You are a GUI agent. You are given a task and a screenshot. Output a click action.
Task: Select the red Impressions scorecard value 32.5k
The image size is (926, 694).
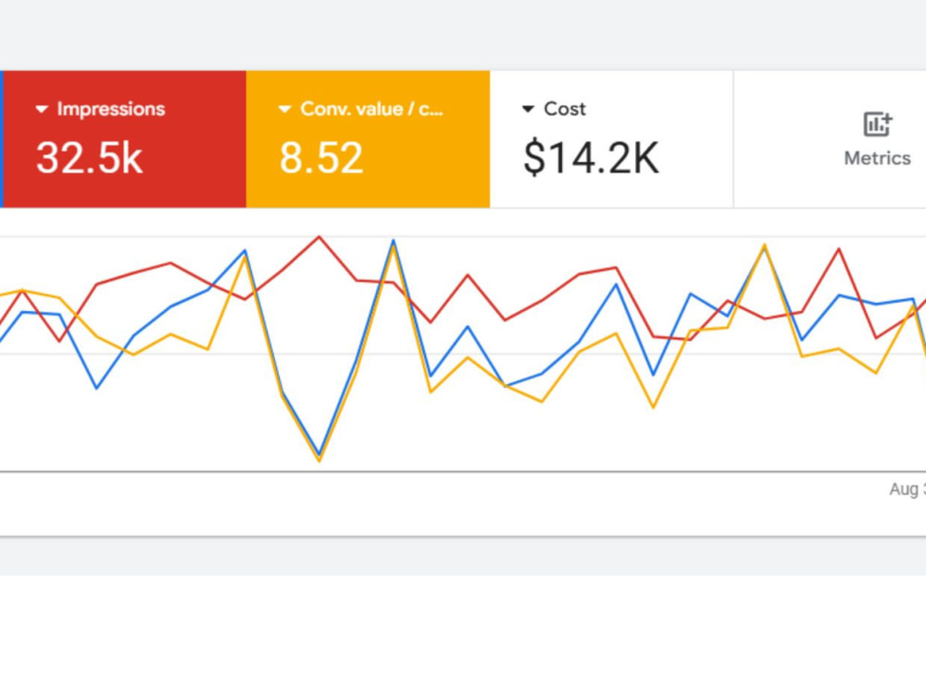[x=89, y=158]
